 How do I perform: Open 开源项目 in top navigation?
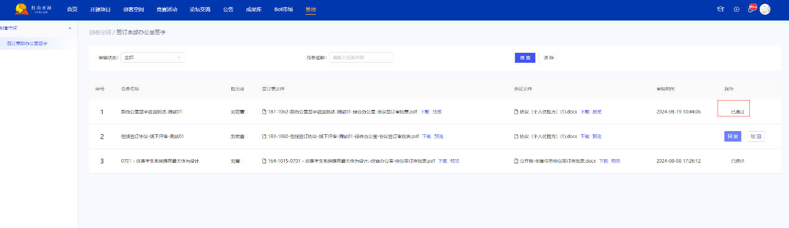tap(100, 9)
